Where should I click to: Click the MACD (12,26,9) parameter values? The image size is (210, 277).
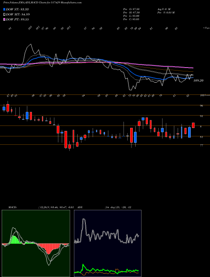tap(56, 207)
